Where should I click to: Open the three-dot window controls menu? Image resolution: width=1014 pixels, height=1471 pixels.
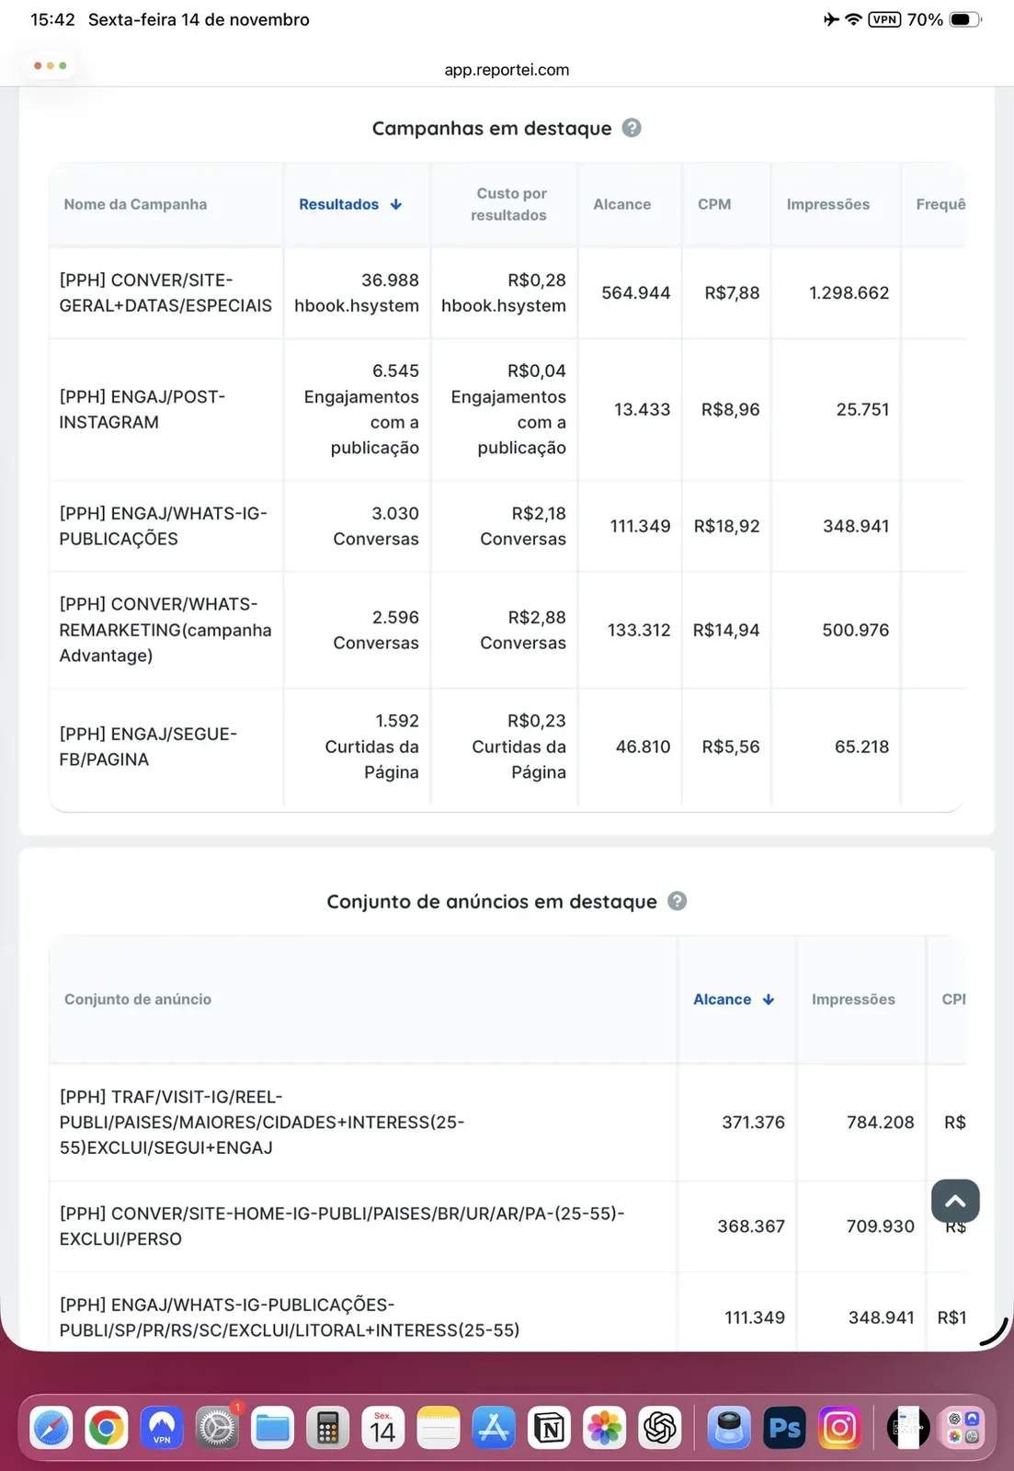click(51, 65)
